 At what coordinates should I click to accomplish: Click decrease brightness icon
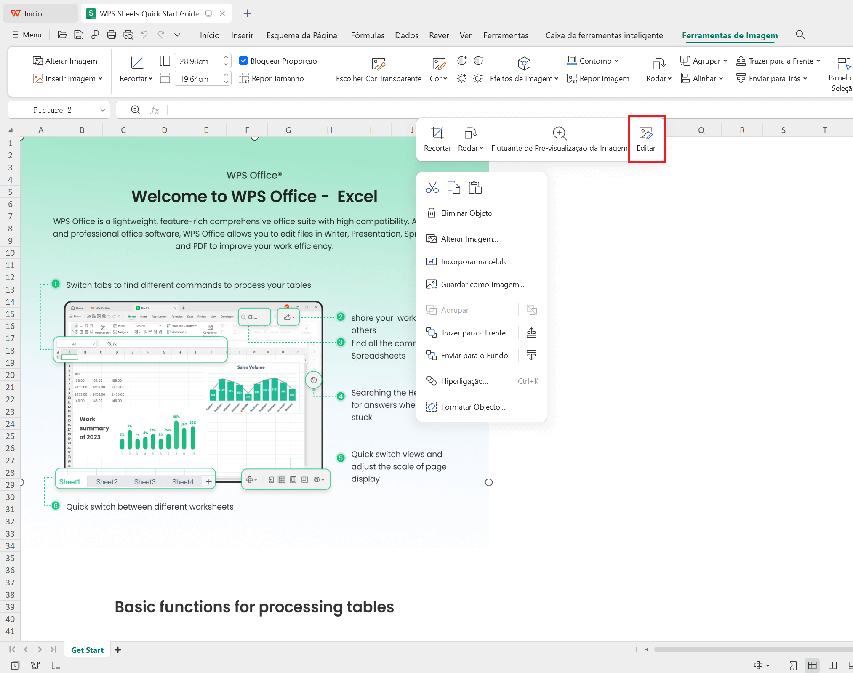[x=478, y=79]
